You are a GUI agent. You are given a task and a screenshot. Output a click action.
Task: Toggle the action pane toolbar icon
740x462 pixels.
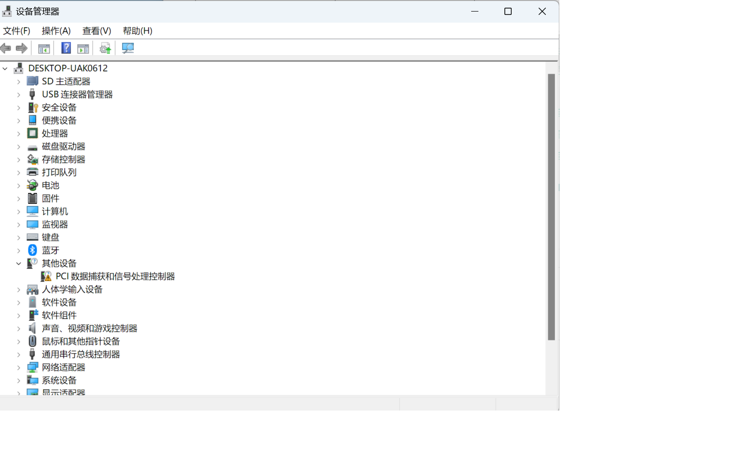83,49
